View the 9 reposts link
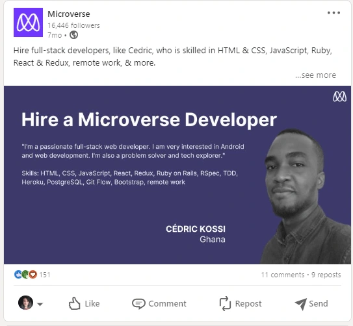The width and height of the screenshot is (353, 326). click(326, 275)
